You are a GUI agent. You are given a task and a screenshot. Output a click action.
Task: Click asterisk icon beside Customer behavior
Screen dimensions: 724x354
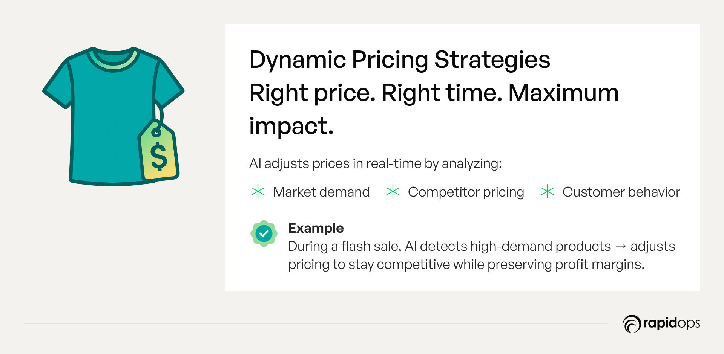click(x=547, y=192)
